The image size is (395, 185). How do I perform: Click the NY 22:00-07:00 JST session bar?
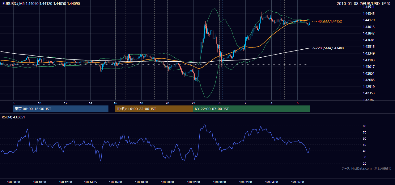251,109
